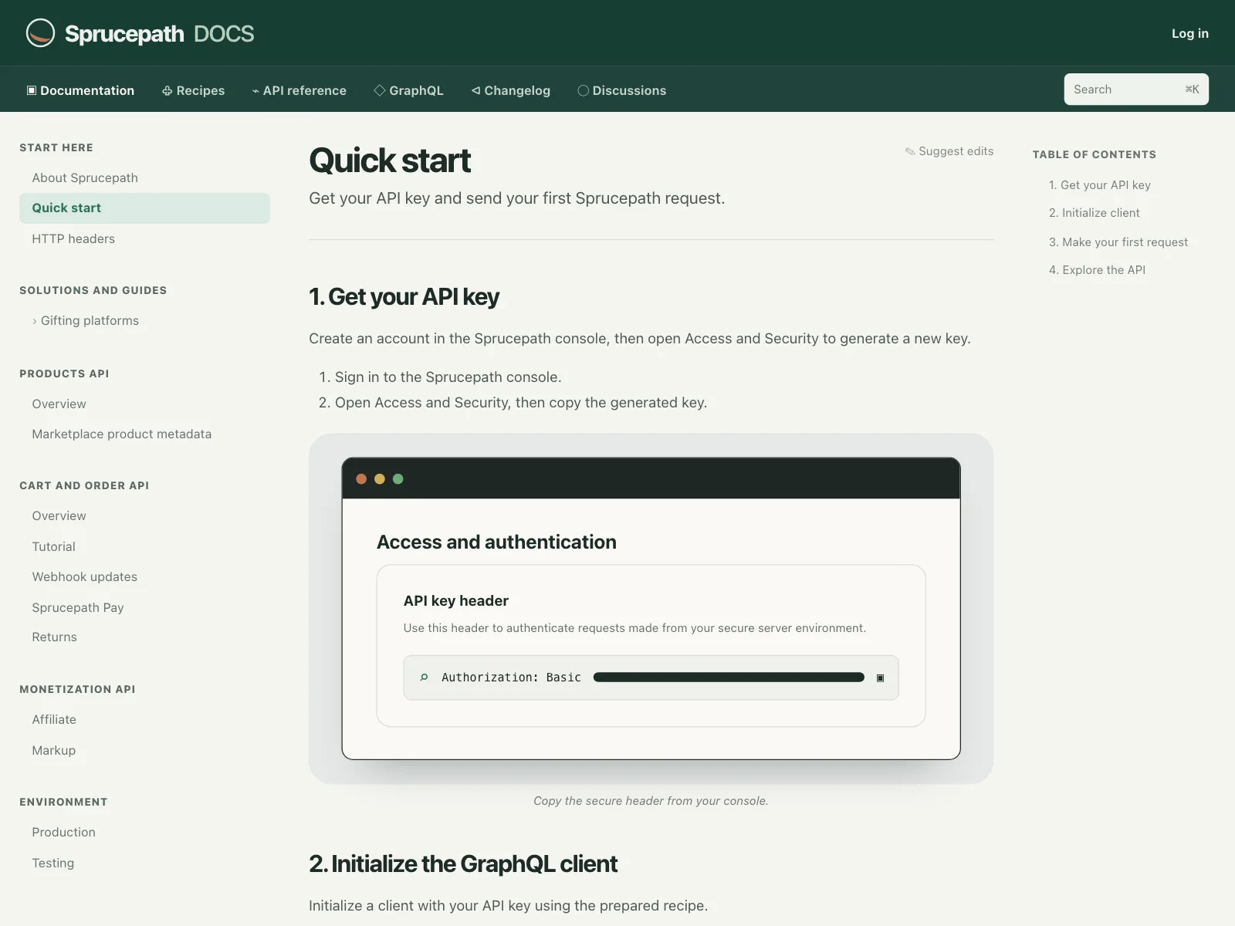
Task: Open the Affiliate page
Action: (54, 719)
